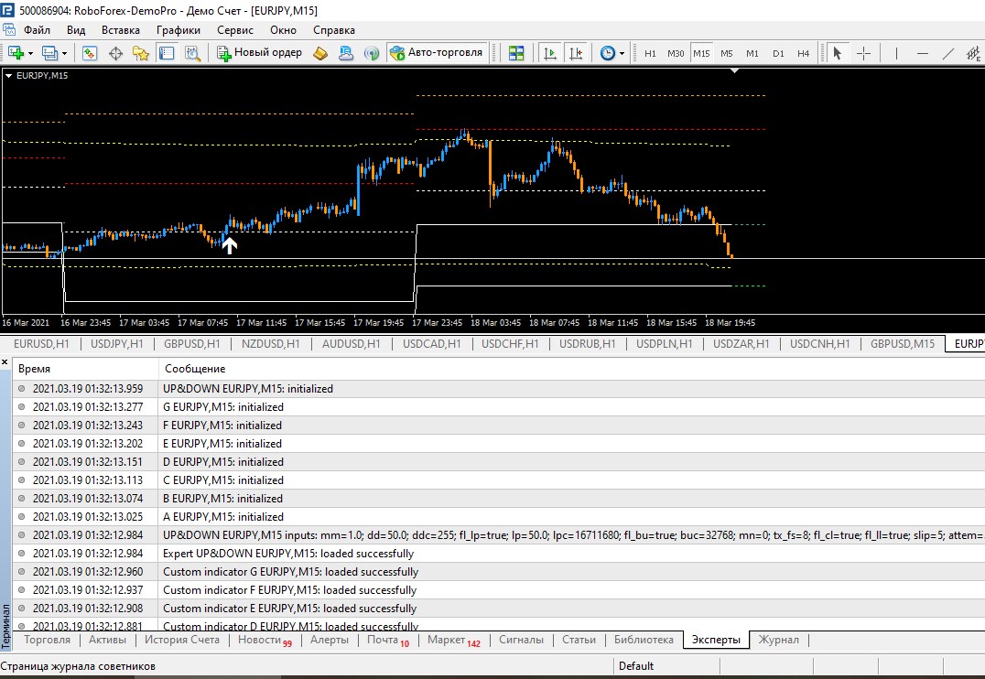This screenshot has height=679, width=985.
Task: Open the Журнал terminal tab
Action: (778, 640)
